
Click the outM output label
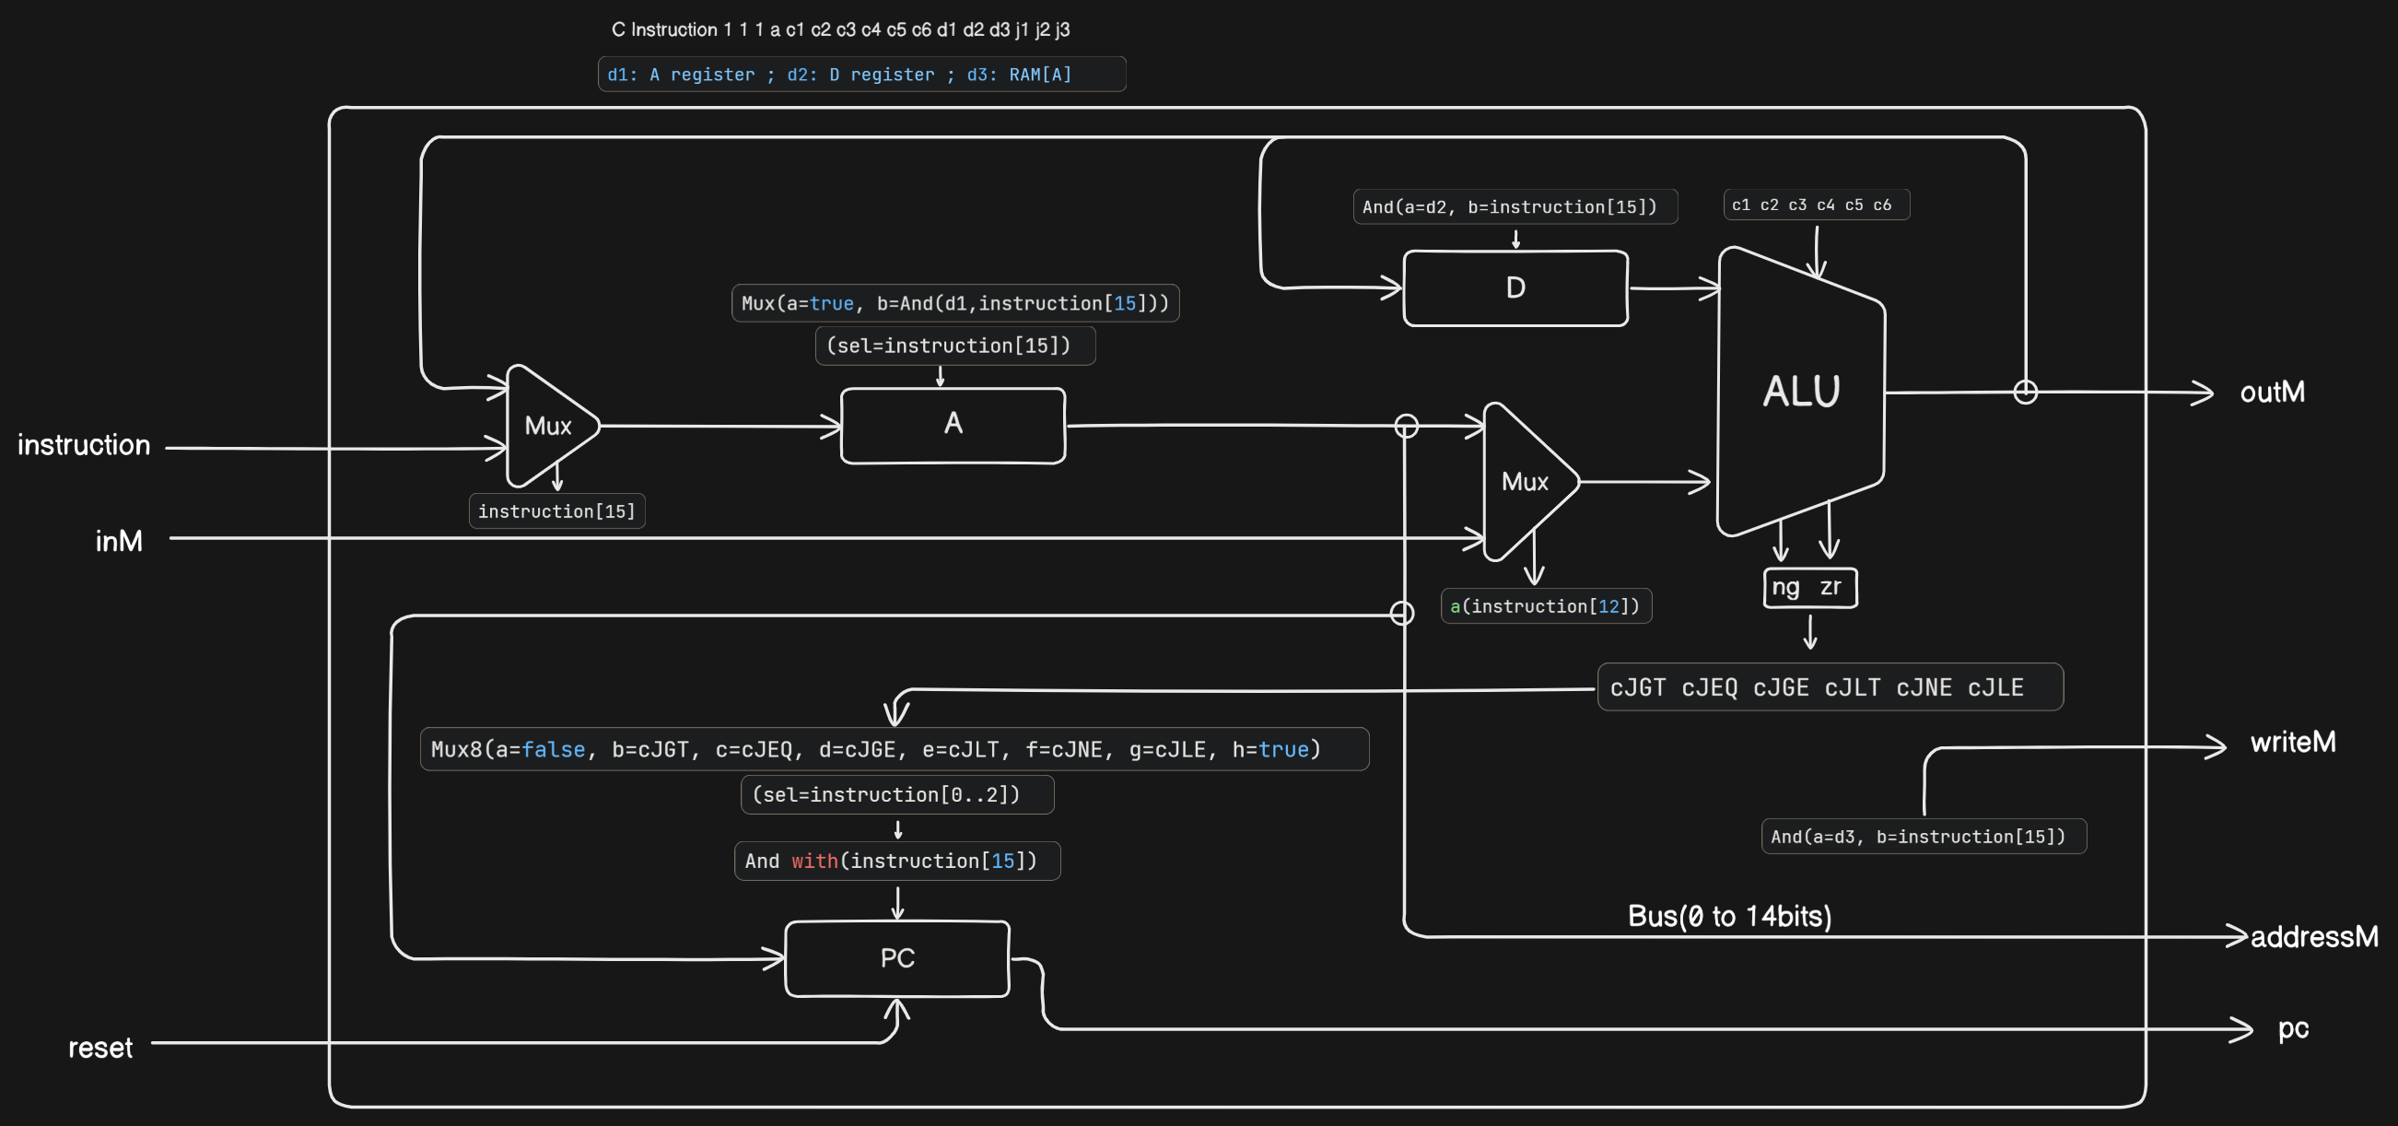click(x=2272, y=393)
